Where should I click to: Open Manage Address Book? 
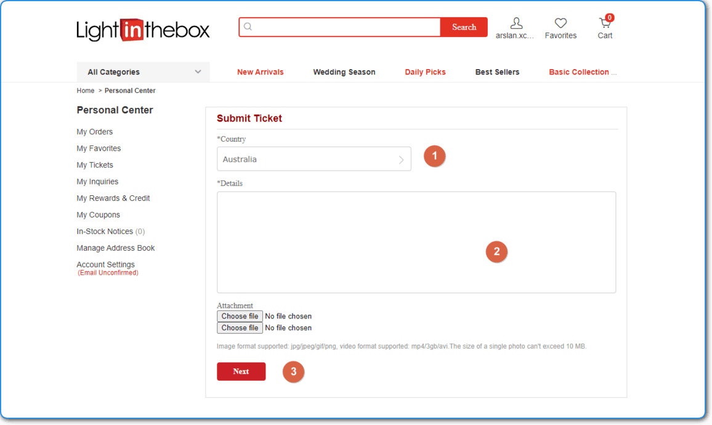pos(115,248)
